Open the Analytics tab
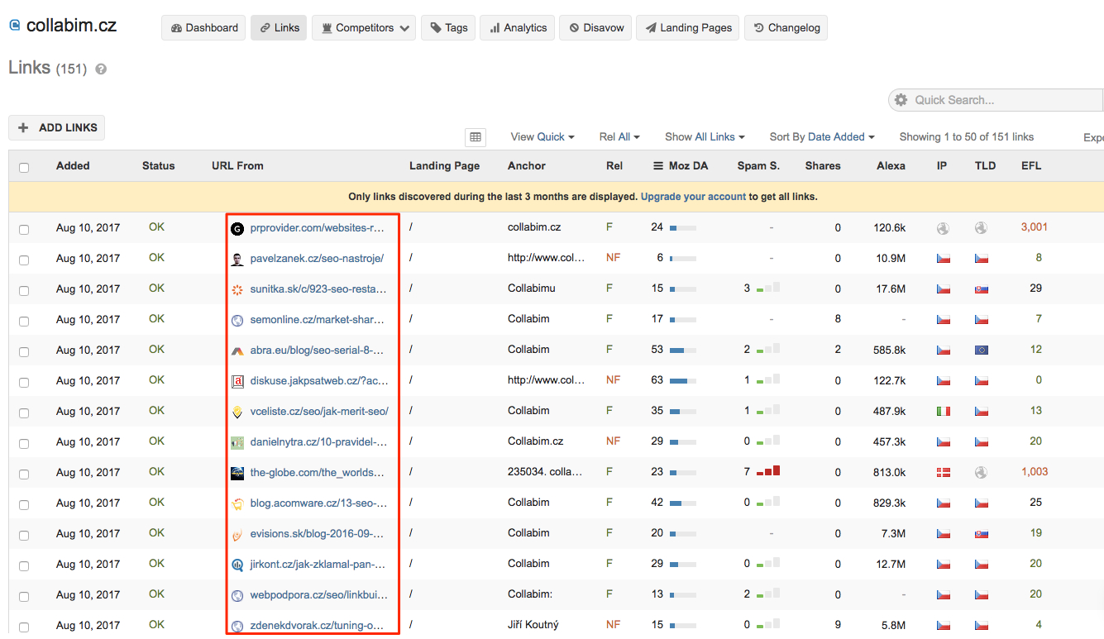1104x639 pixels. [x=517, y=27]
